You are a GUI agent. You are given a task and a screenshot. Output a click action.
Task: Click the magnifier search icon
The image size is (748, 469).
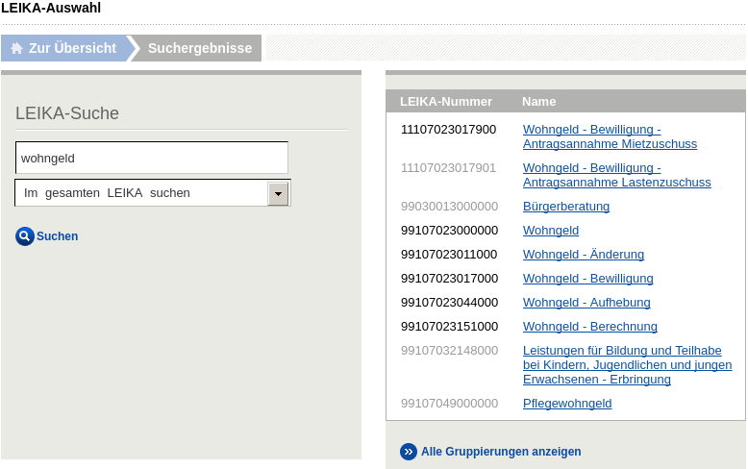tap(25, 235)
